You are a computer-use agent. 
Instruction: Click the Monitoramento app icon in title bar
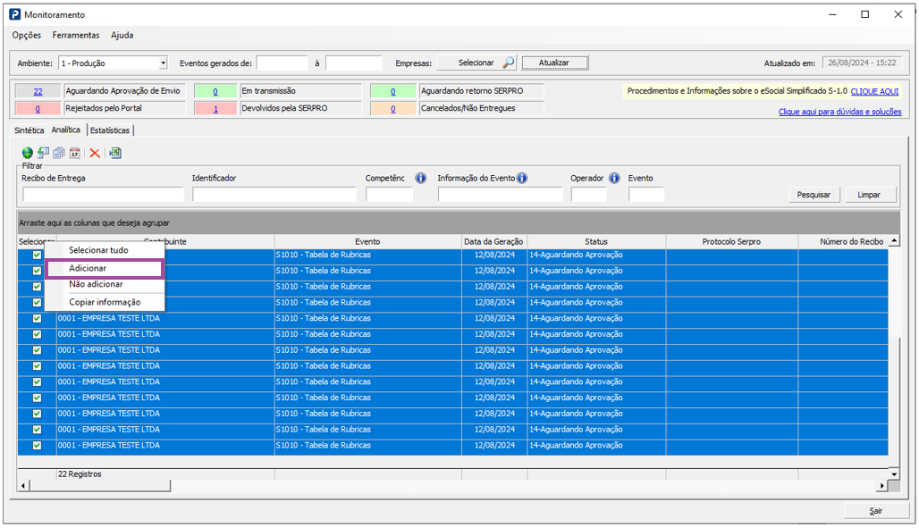[x=14, y=14]
